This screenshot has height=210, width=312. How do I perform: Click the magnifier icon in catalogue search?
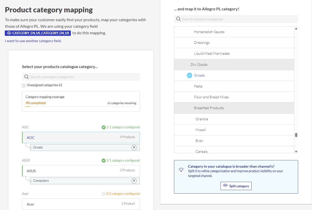[x=26, y=77]
